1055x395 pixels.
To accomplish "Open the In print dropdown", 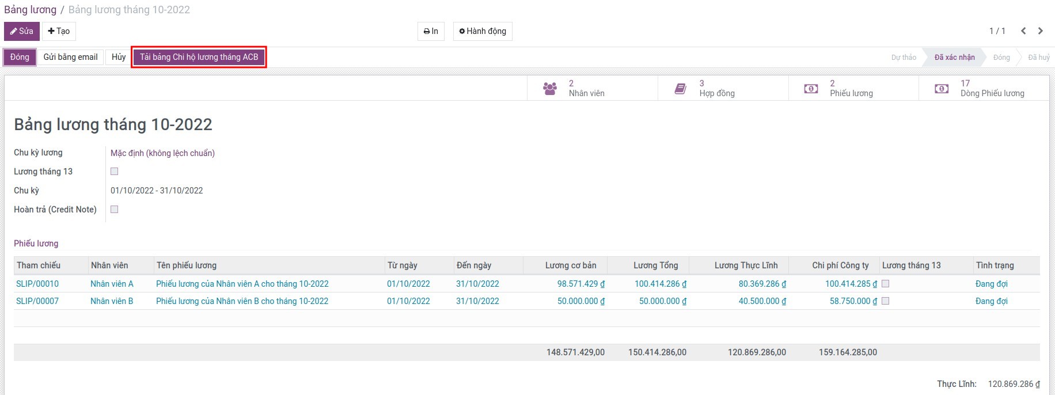I will [431, 31].
